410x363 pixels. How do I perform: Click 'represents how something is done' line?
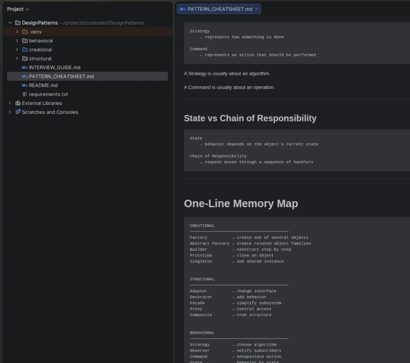(x=244, y=37)
